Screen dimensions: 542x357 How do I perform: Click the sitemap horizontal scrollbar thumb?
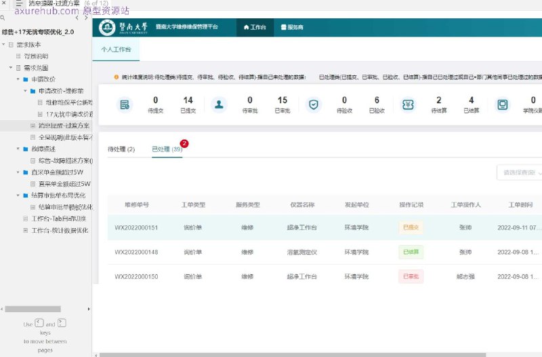click(33, 309)
